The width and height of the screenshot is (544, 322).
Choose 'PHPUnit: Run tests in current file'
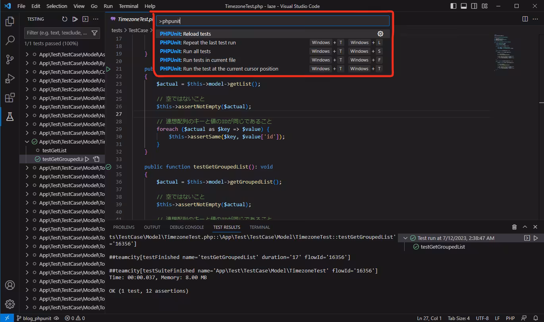272,60
